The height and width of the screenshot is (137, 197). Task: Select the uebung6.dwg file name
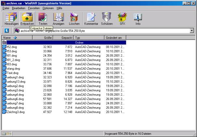pos(15,99)
